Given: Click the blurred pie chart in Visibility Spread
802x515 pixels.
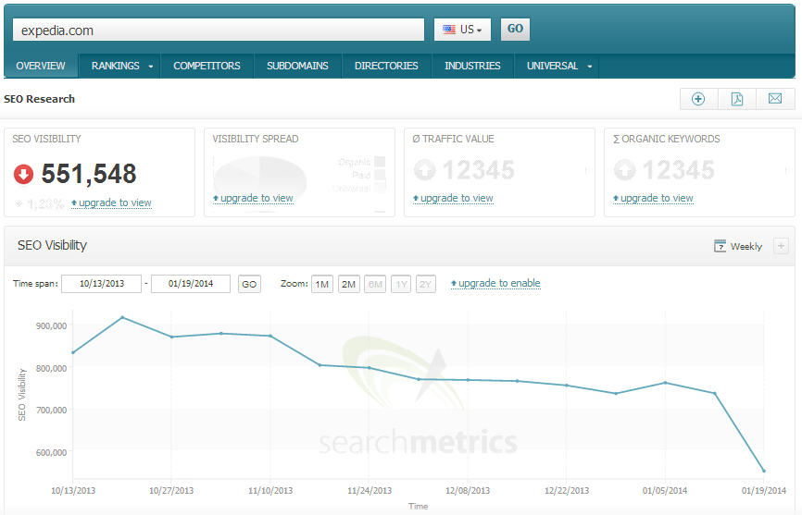Looking at the screenshot, I should pos(260,178).
